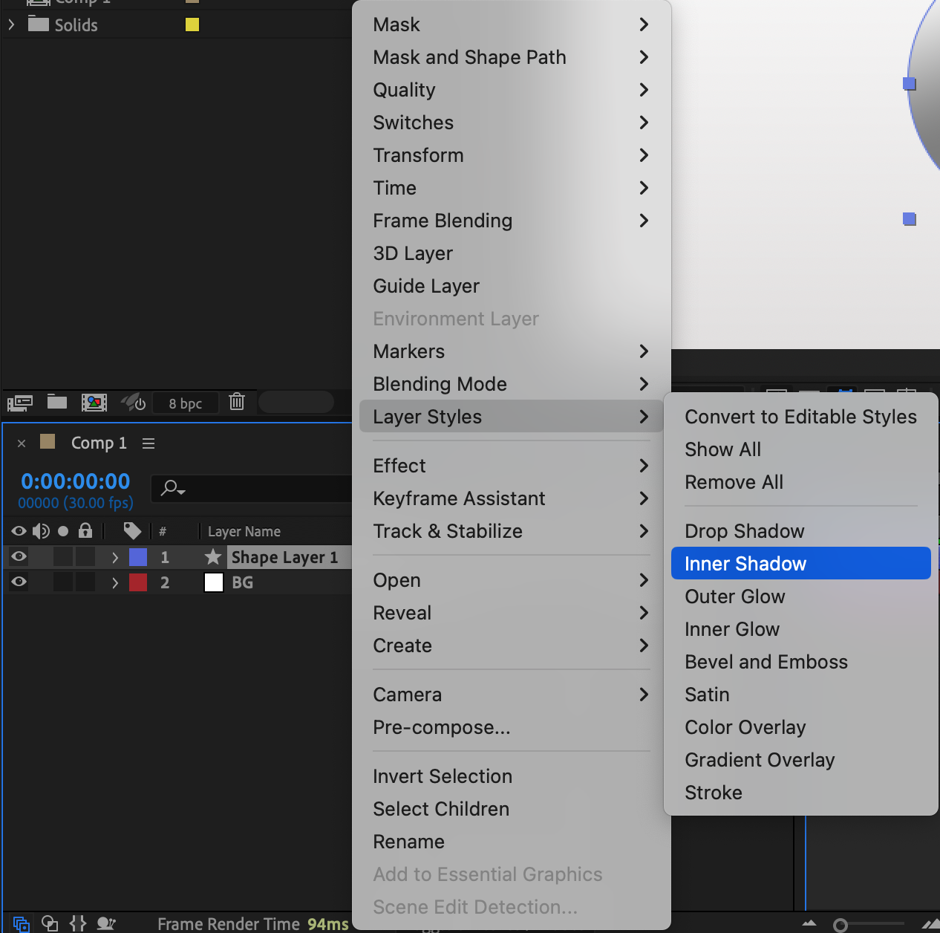Expand the Solids folder

pos(11,25)
